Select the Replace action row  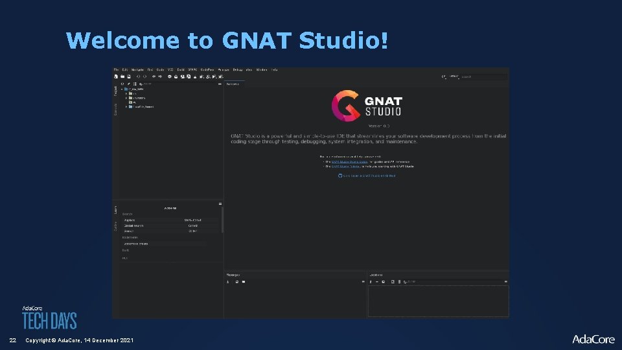[x=170, y=220]
